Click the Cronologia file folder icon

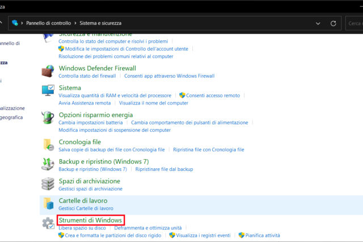[x=48, y=145]
